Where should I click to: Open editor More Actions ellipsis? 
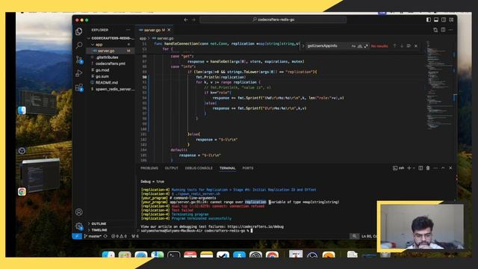[450, 30]
